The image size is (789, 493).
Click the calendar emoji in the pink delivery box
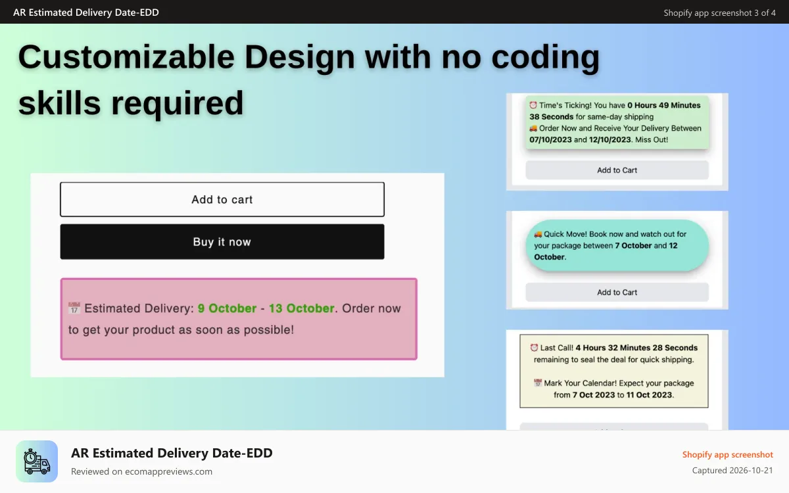74,308
